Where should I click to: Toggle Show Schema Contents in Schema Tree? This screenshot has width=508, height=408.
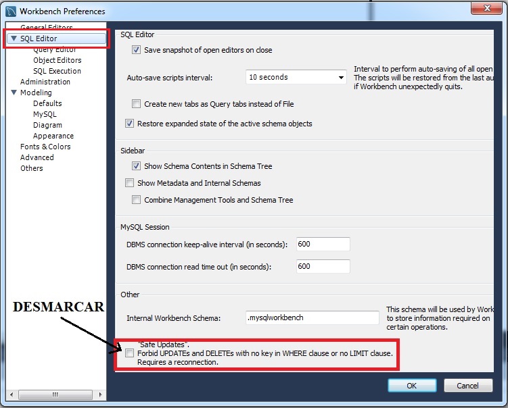point(137,166)
